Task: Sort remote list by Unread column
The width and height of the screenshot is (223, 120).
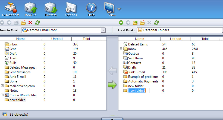Action: pos(57,39)
